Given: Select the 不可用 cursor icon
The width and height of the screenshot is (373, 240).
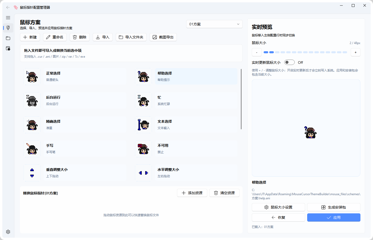Looking at the screenshot, I should tap(143, 149).
